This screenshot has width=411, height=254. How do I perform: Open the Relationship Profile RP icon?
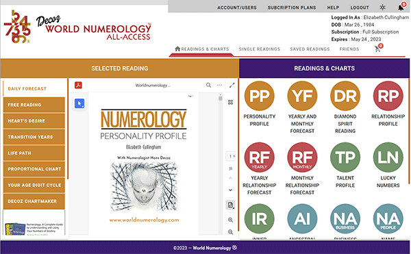point(388,96)
